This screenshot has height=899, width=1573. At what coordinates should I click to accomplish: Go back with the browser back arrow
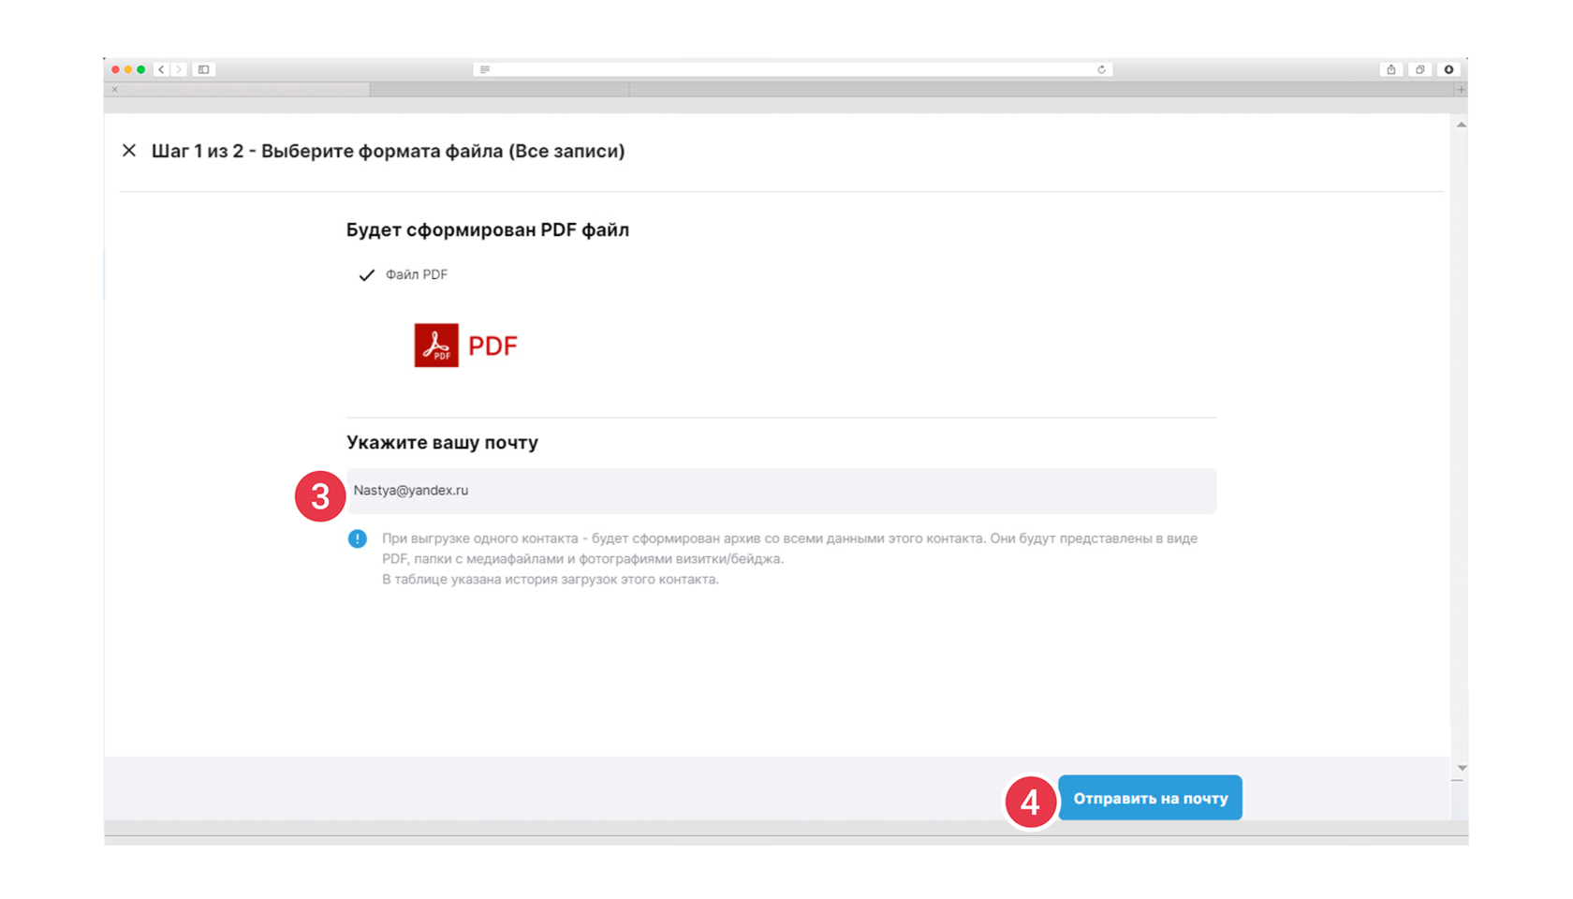[x=161, y=69]
